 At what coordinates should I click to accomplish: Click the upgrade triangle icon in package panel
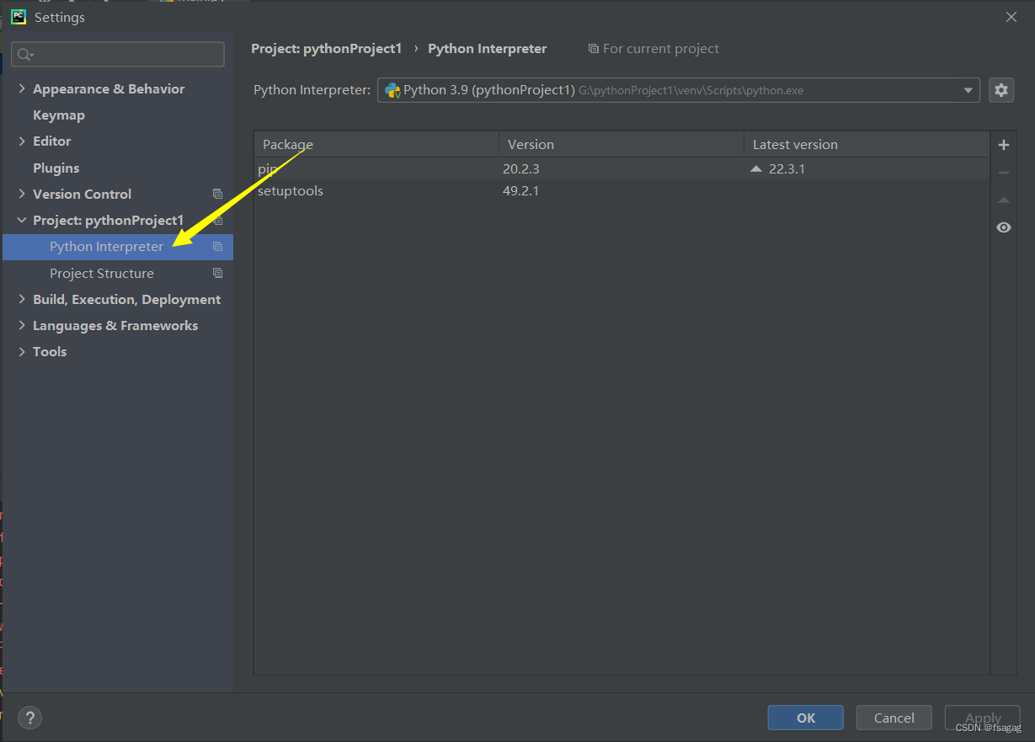click(1004, 200)
